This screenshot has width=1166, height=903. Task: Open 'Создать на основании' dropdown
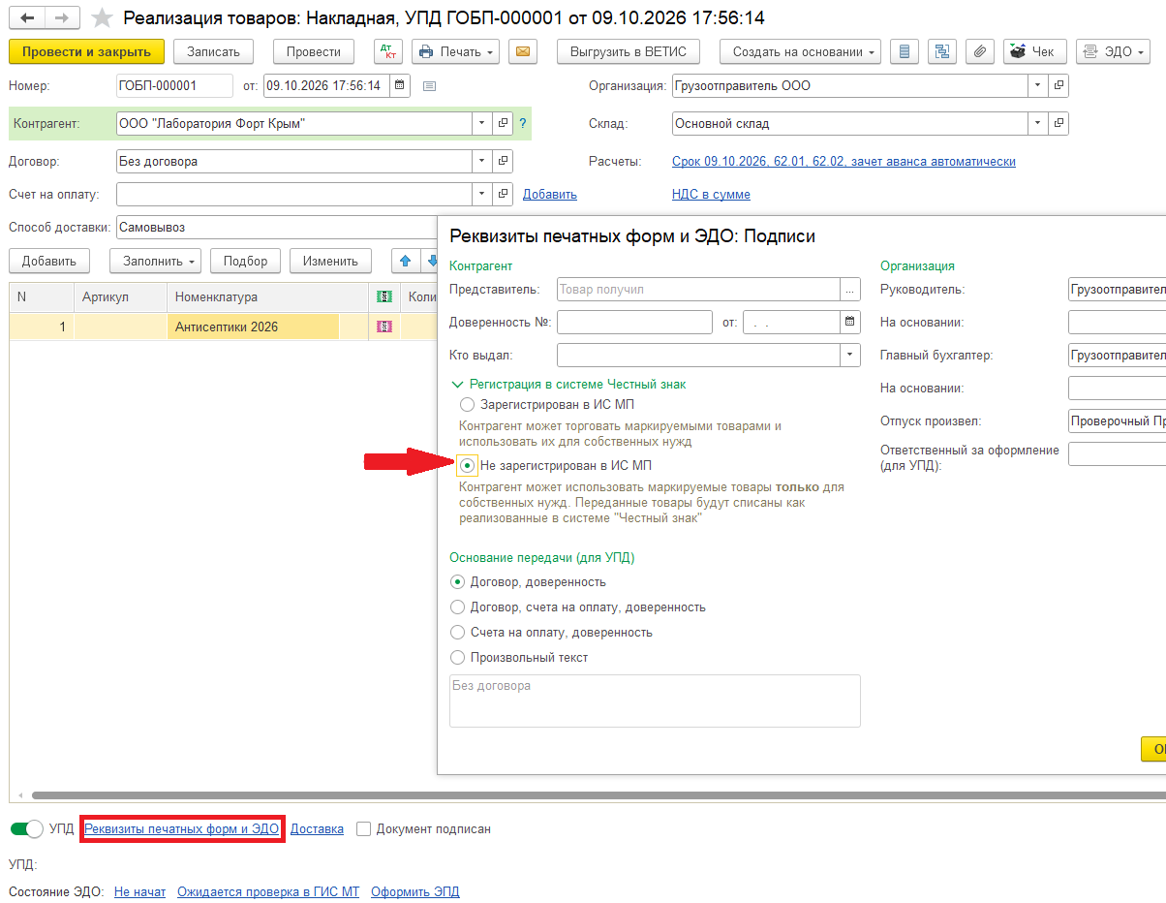click(800, 51)
